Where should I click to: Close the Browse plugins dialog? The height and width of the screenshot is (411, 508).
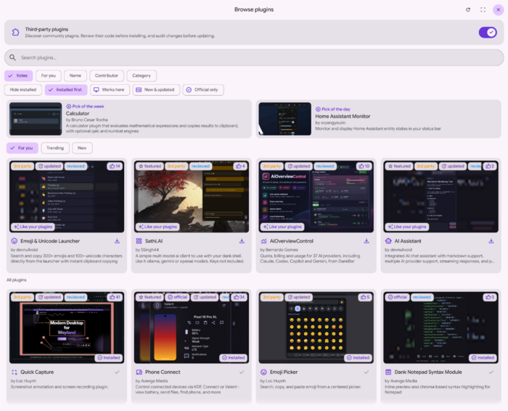pos(498,9)
